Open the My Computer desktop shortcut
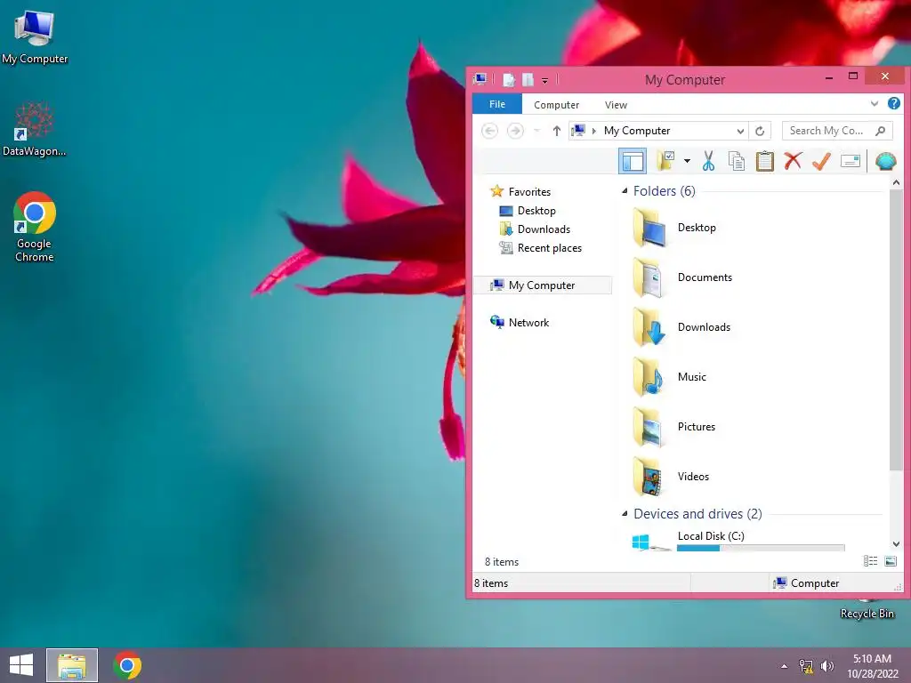 click(x=35, y=37)
